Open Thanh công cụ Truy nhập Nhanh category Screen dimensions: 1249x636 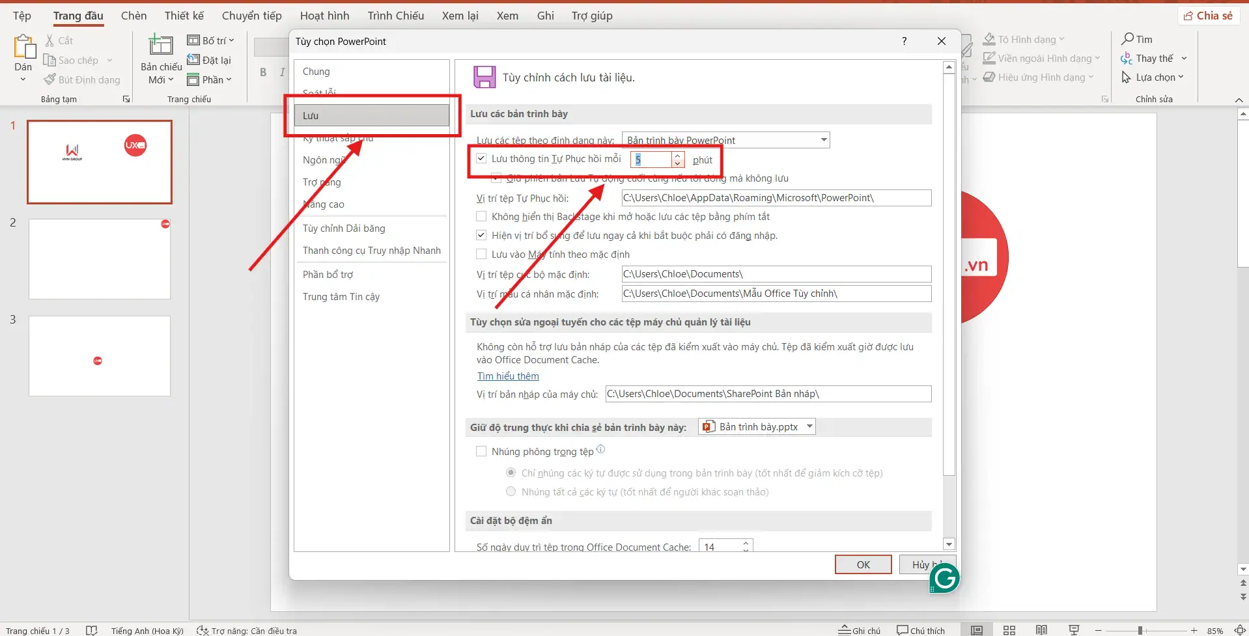click(372, 251)
